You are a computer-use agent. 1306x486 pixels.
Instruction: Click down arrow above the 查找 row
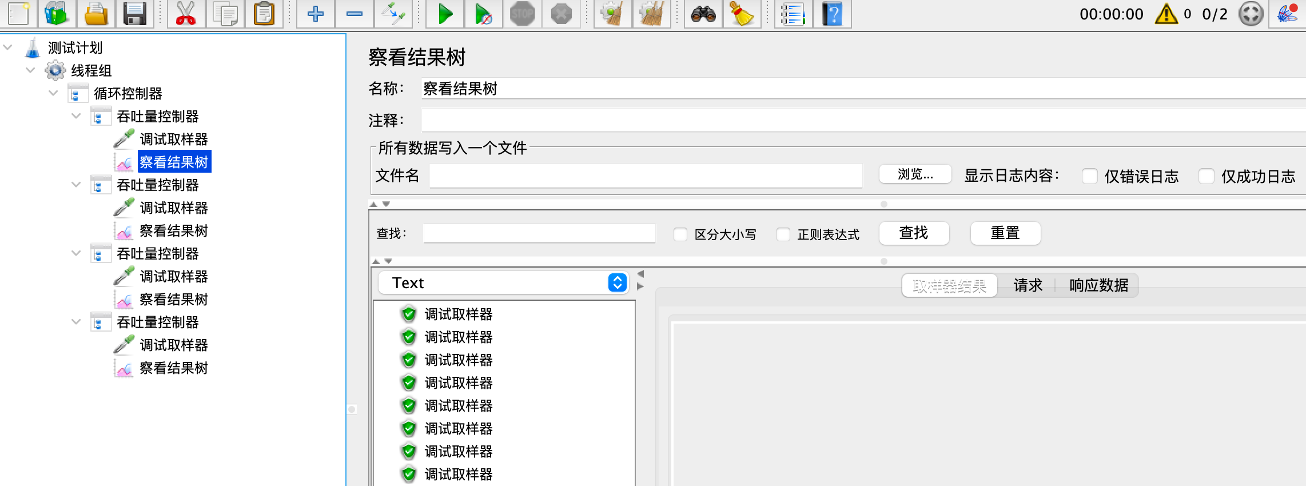pos(387,204)
